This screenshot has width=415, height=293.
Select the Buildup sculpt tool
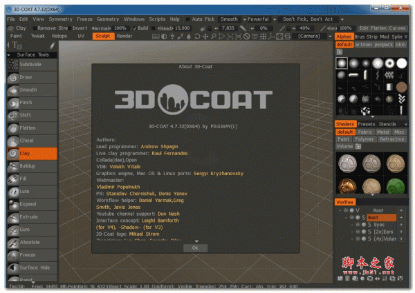point(32,166)
